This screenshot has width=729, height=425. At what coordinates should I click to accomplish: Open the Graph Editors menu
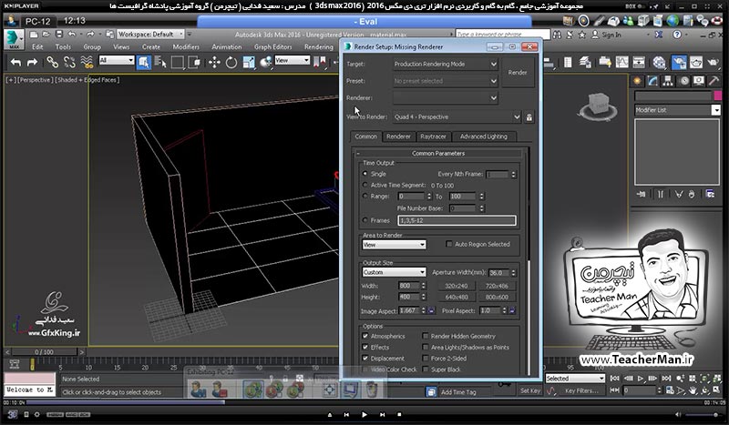pos(272,47)
